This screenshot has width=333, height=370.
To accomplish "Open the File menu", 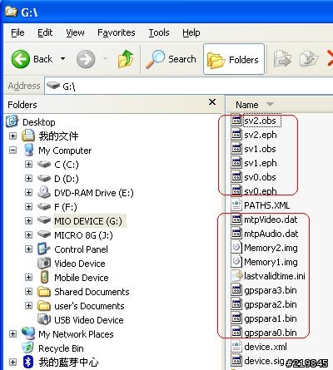I will (x=17, y=32).
